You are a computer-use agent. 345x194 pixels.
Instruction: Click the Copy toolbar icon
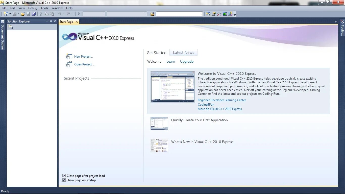point(46,14)
